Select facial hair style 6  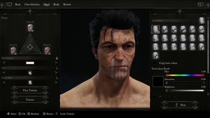pyautogui.click(x=201, y=29)
